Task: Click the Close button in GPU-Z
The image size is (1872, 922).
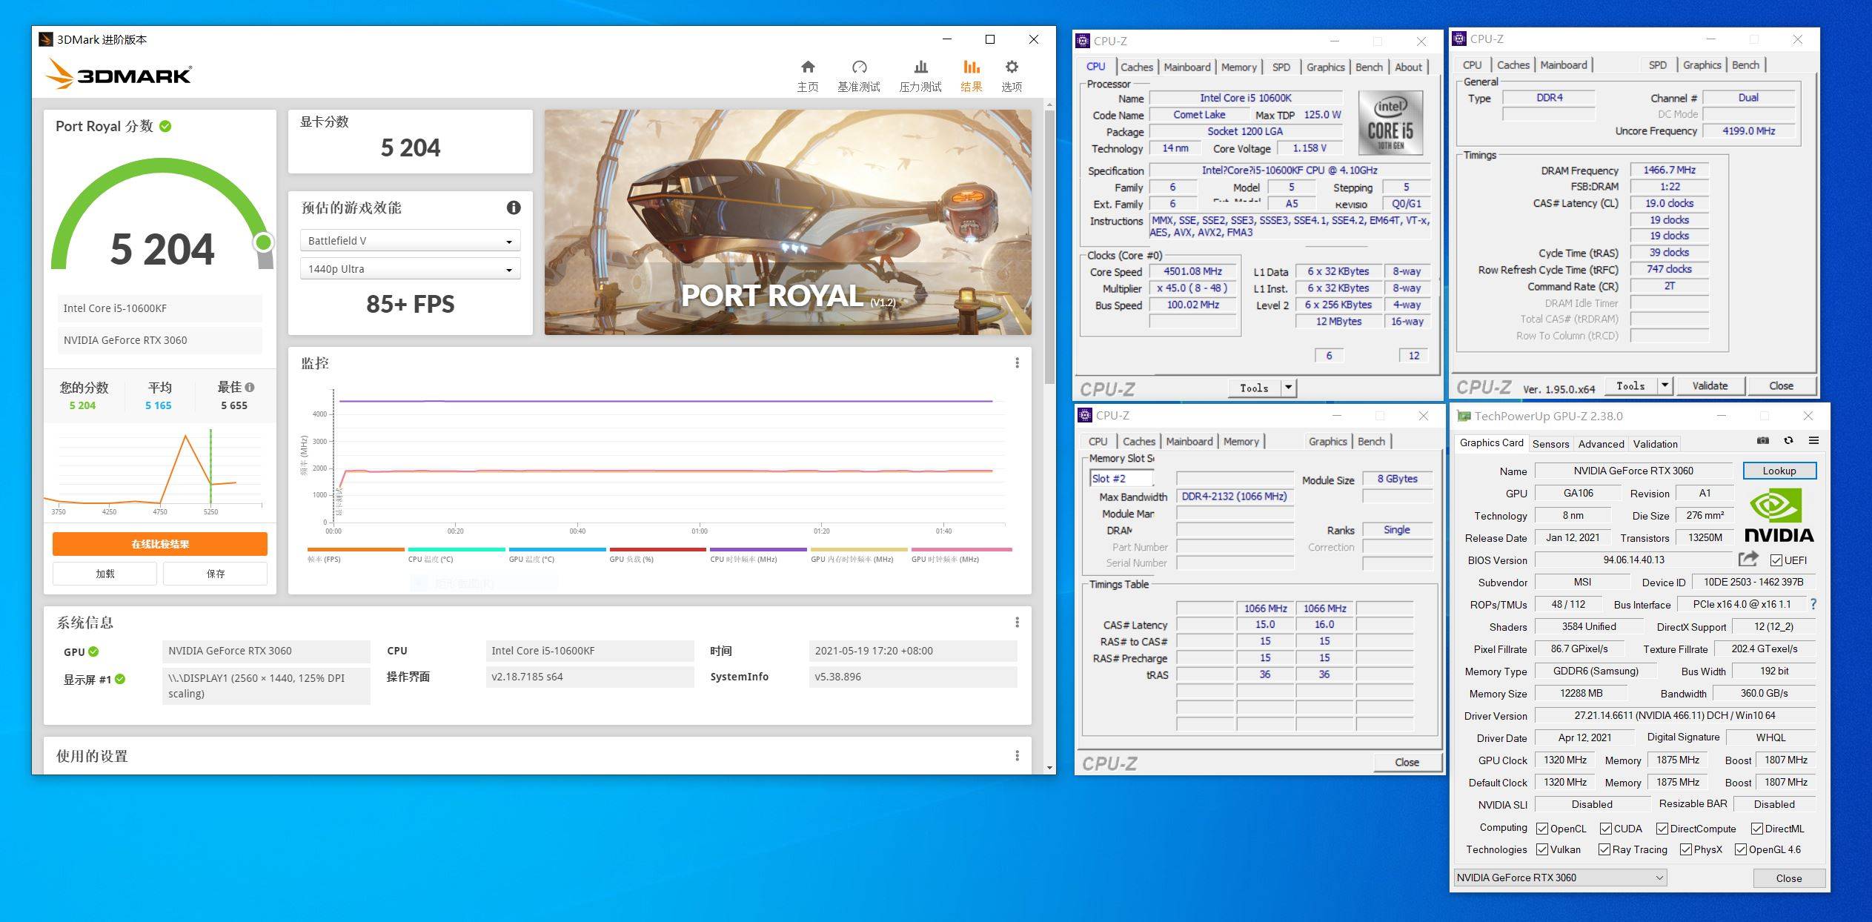Action: [1788, 878]
